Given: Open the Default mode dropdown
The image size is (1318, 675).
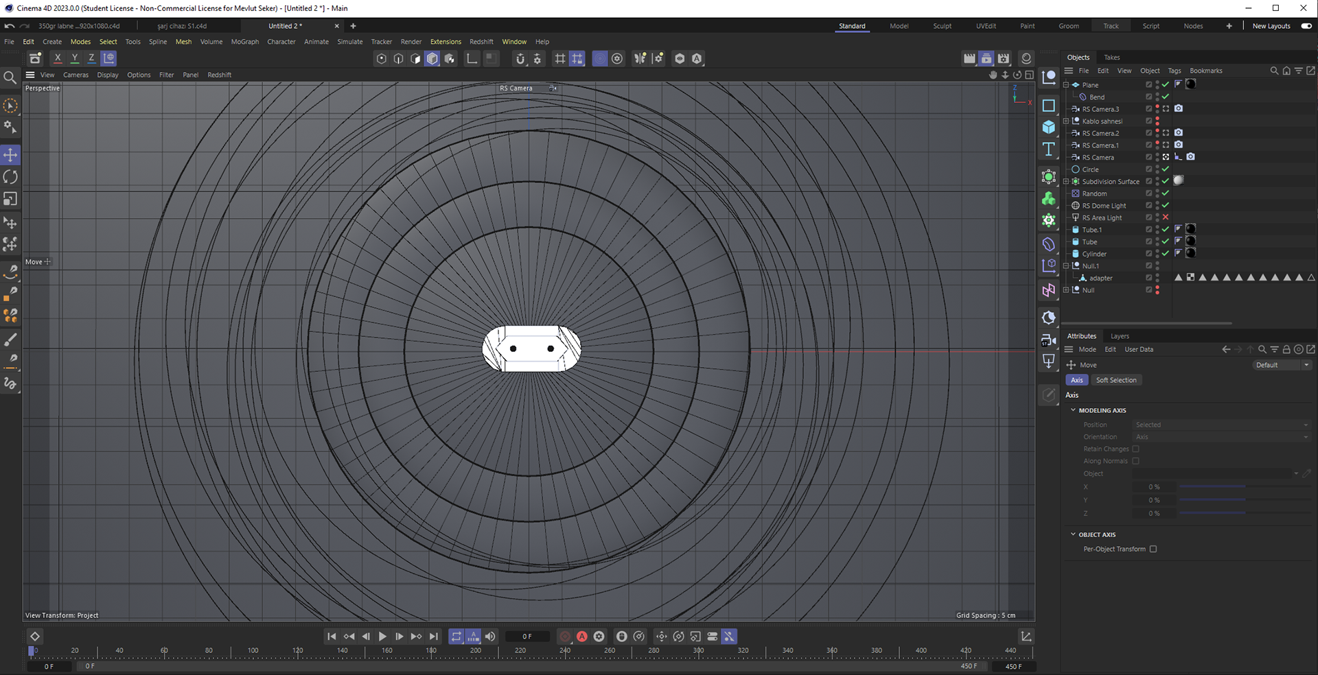Looking at the screenshot, I should coord(1282,365).
